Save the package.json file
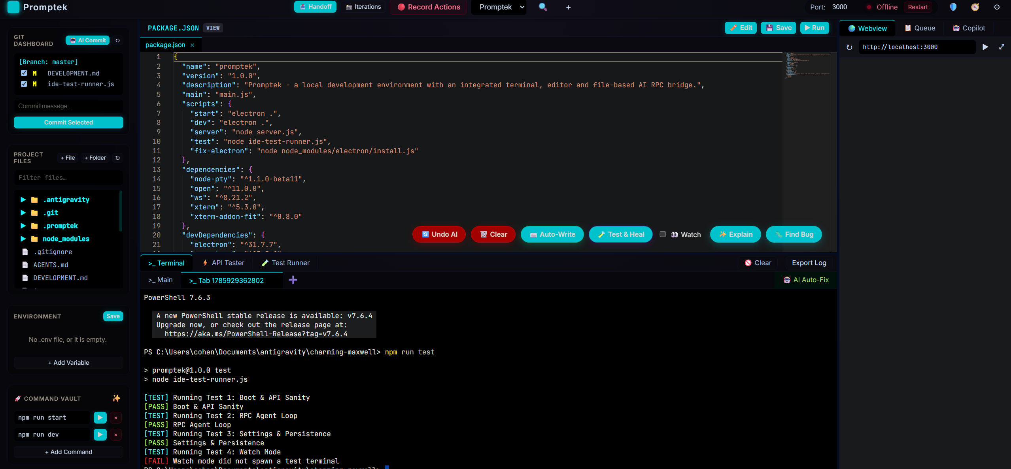Image resolution: width=1011 pixels, height=469 pixels. click(x=778, y=28)
